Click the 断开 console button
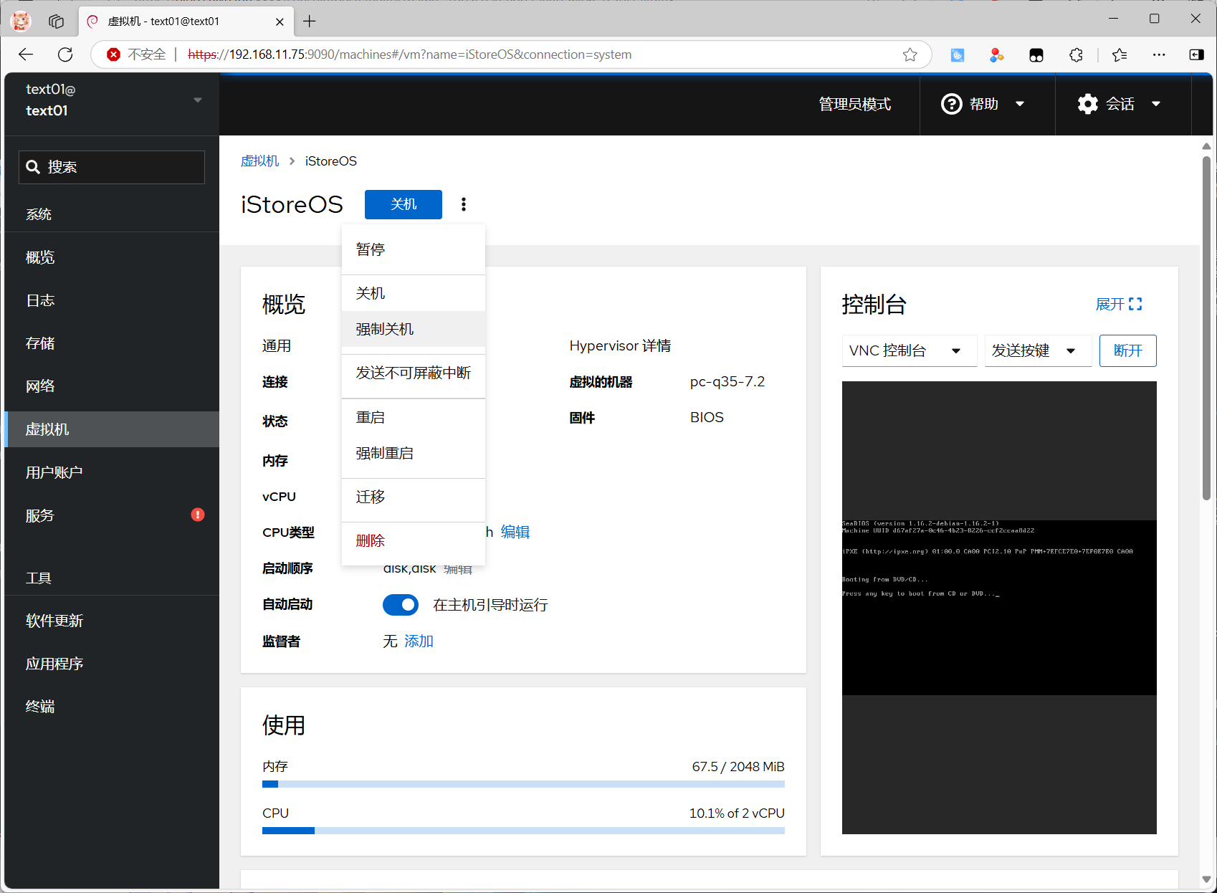 point(1127,350)
